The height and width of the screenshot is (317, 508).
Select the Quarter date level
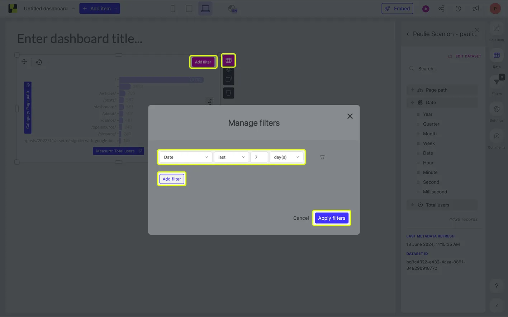(x=431, y=124)
